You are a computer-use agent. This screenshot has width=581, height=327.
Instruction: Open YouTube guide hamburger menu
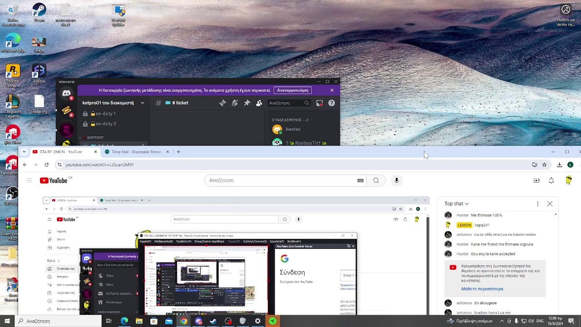(x=29, y=180)
